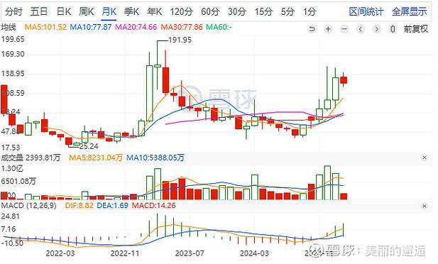
Task: Pan chart left with the left arrow
Action: coord(361,29)
